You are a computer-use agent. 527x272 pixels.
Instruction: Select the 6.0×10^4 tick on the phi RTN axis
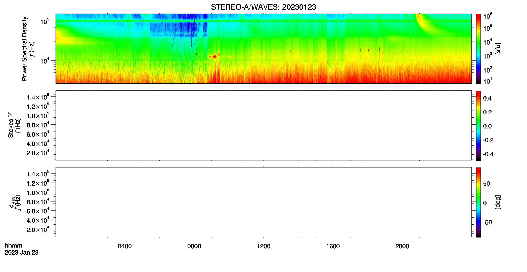pos(38,211)
